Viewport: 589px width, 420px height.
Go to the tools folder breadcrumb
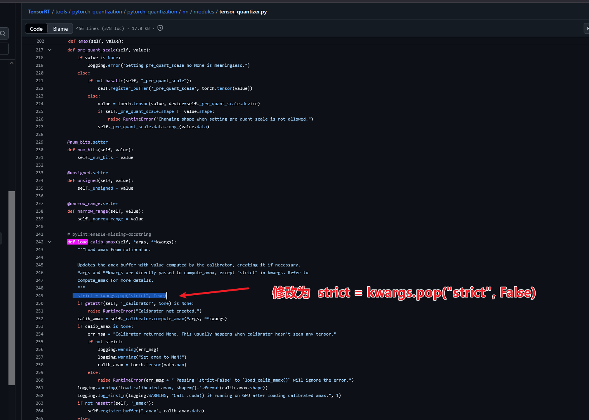pyautogui.click(x=61, y=12)
